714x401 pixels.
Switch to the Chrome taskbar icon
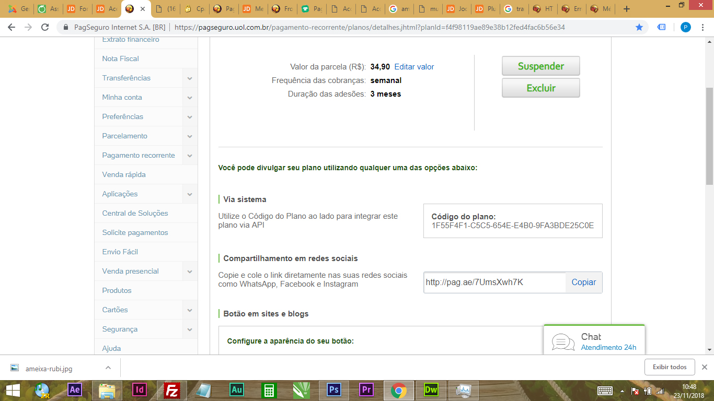coord(398,390)
